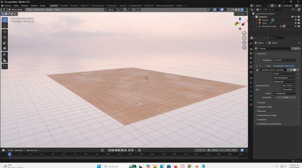Open the Archivo menu
This screenshot has width=302, height=168.
(8, 6)
